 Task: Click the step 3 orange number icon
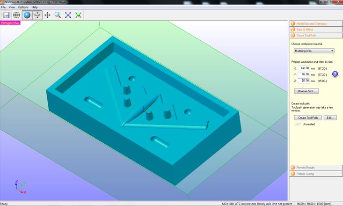pos(292,35)
